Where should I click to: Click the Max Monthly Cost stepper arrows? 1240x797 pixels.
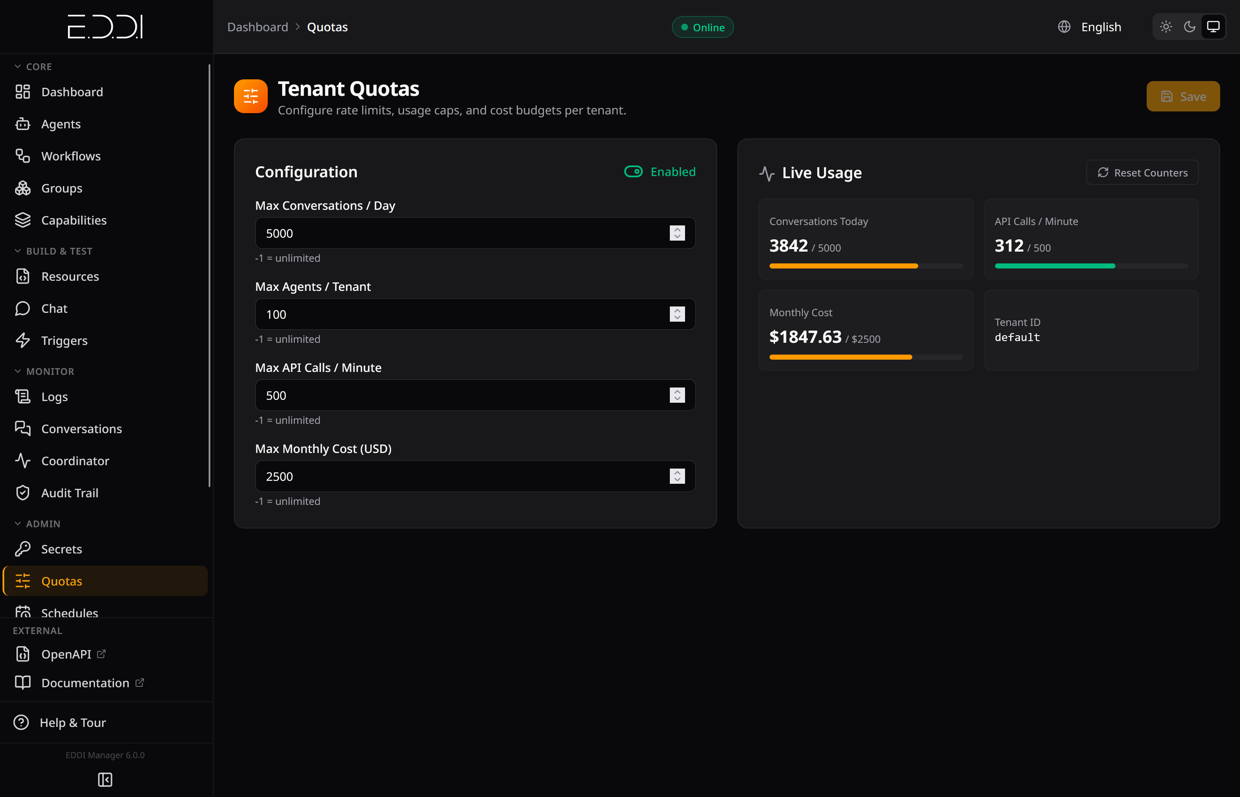click(677, 476)
